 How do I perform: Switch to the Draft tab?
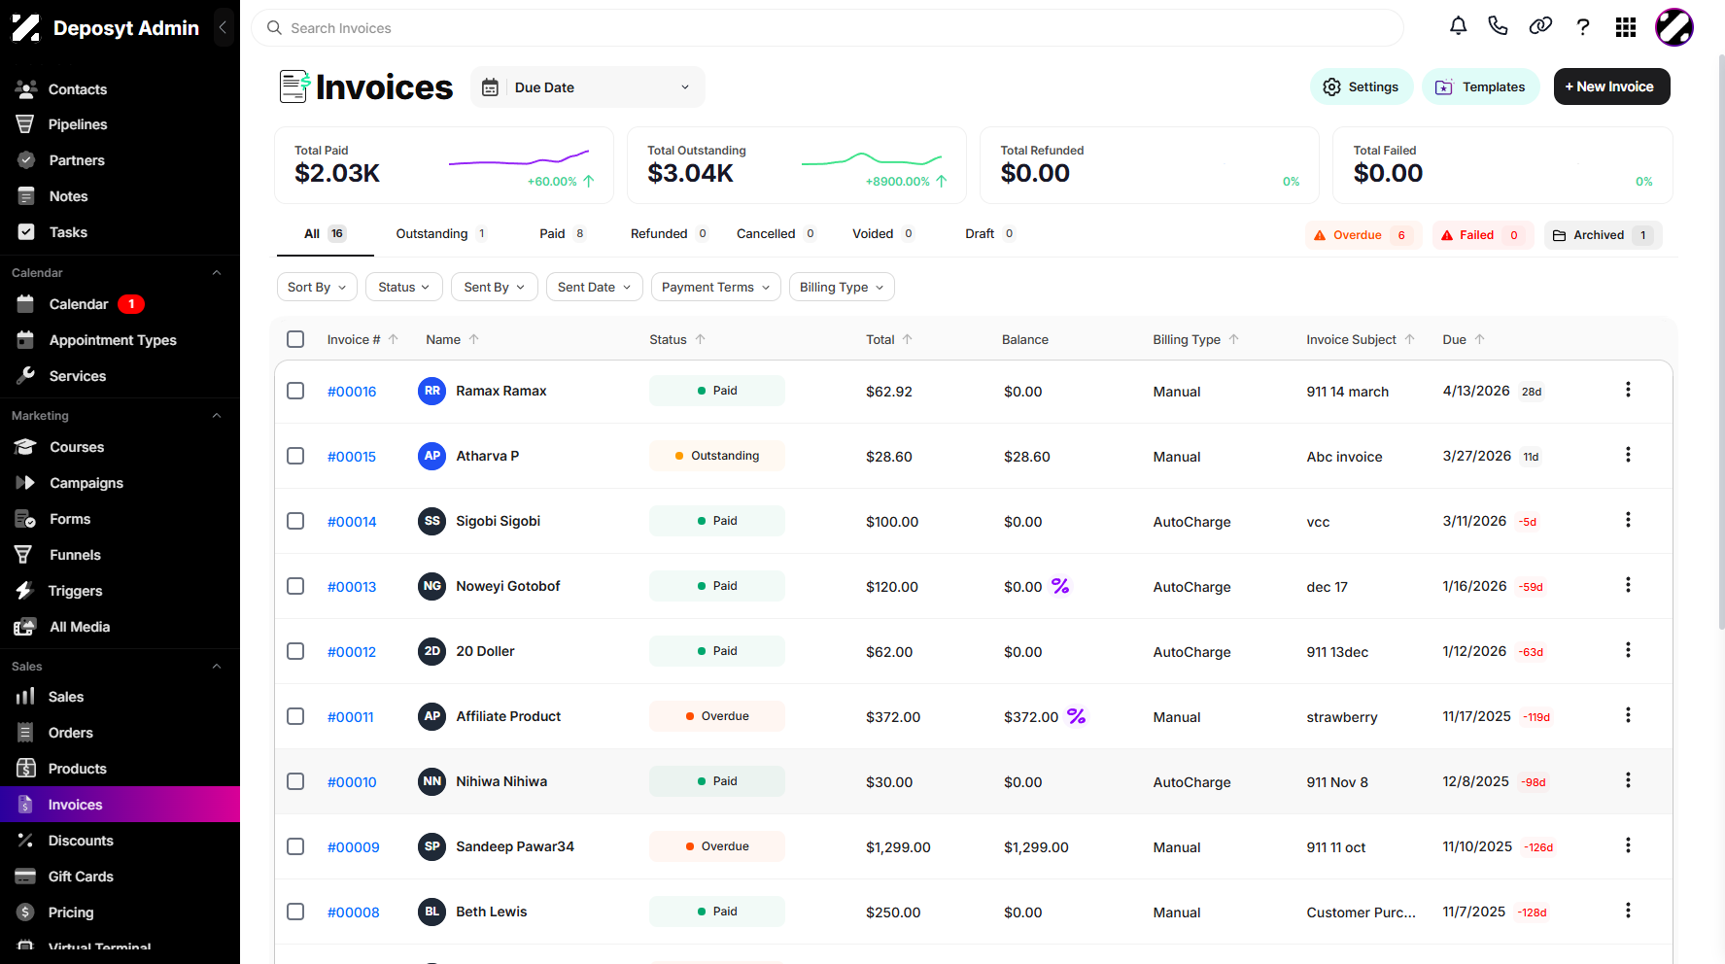[989, 233]
